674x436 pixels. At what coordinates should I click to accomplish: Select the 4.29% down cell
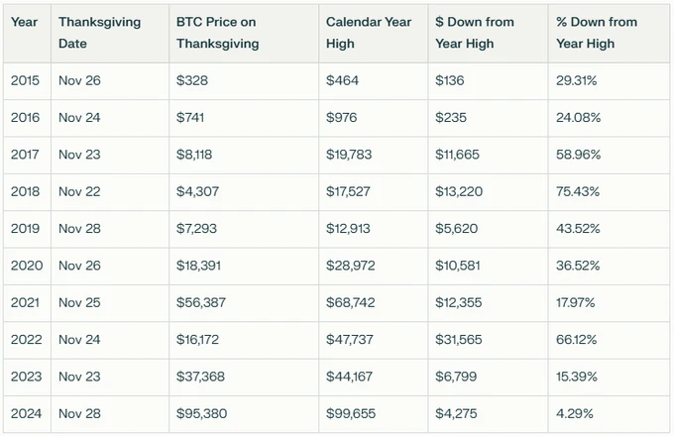[574, 413]
